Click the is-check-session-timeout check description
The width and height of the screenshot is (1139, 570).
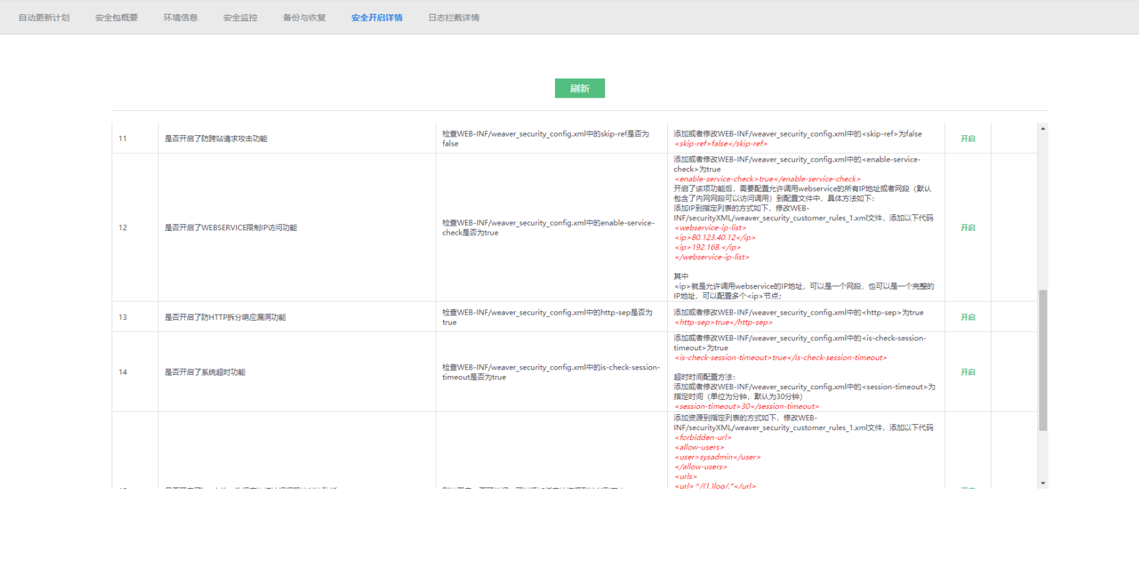551,372
